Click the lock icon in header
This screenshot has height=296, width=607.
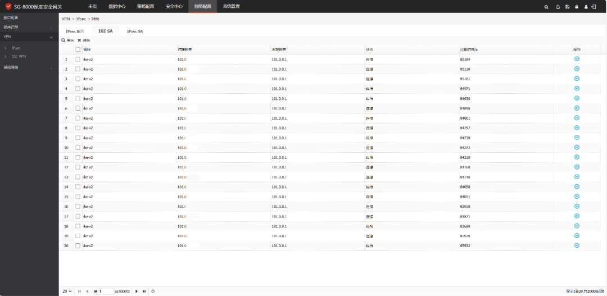(x=577, y=7)
